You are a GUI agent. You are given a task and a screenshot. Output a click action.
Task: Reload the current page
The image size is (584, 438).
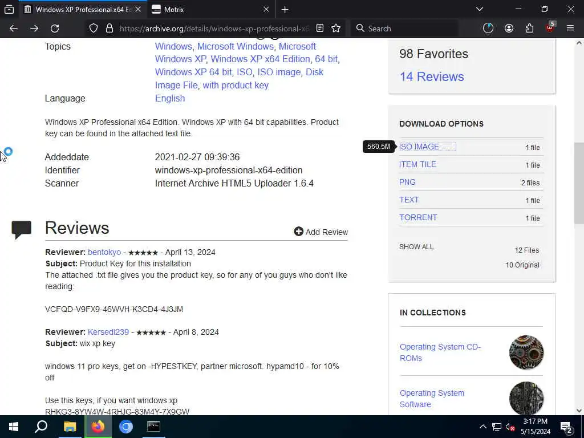click(x=55, y=29)
